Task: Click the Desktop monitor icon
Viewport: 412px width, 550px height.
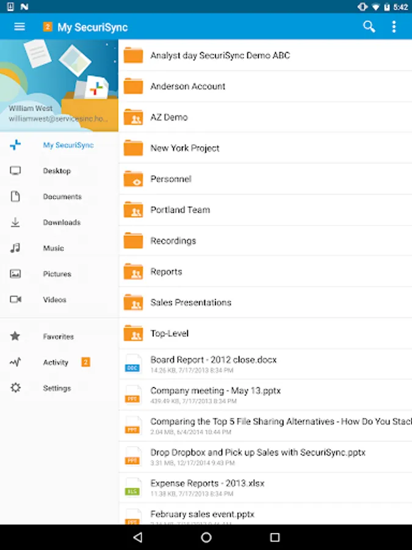Action: coord(15,171)
